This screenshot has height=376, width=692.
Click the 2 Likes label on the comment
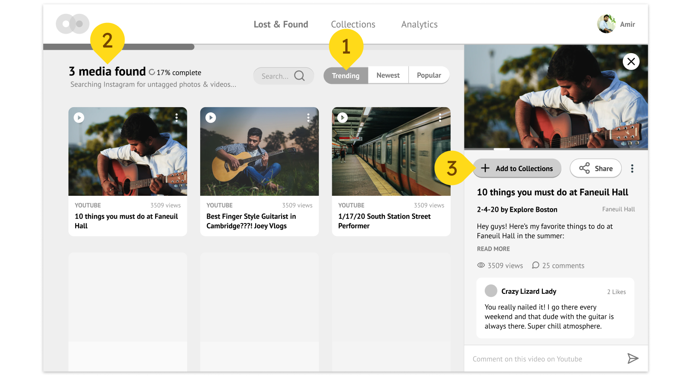click(616, 292)
